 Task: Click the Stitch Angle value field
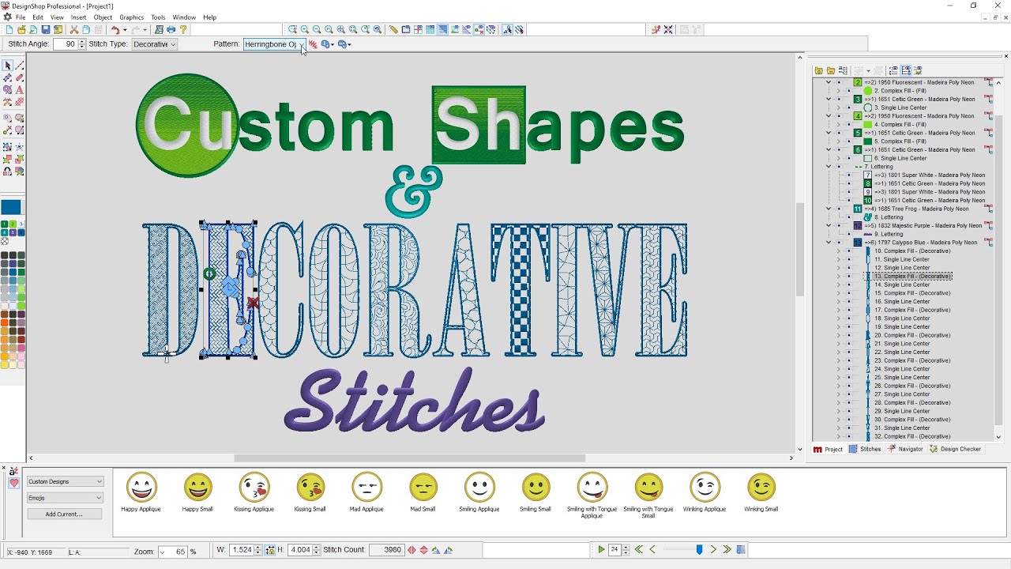65,44
